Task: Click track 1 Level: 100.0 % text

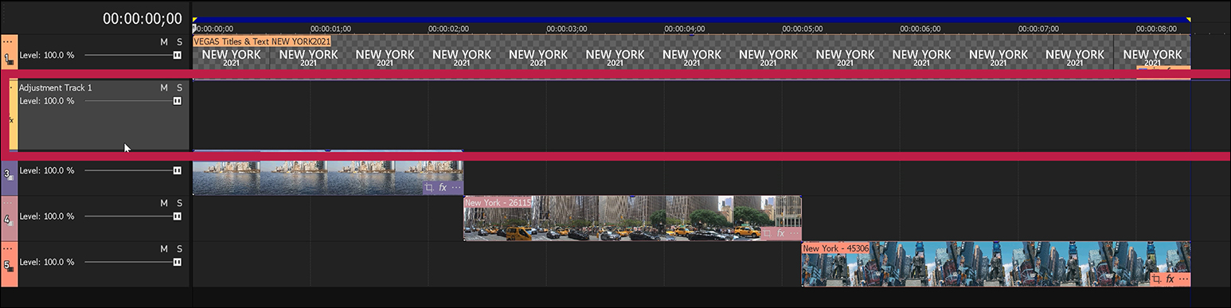Action: point(47,56)
